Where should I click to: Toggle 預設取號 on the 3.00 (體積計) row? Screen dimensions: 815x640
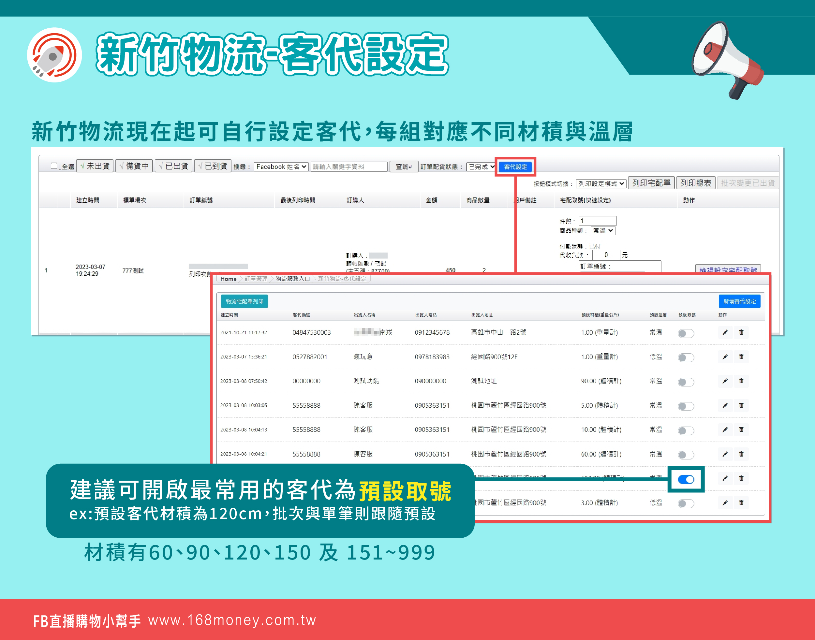[686, 504]
